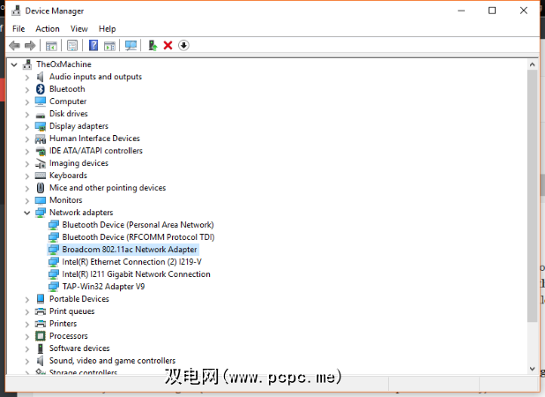Click the Action Pane toolbar icon
Image resolution: width=545 pixels, height=397 pixels.
click(109, 46)
